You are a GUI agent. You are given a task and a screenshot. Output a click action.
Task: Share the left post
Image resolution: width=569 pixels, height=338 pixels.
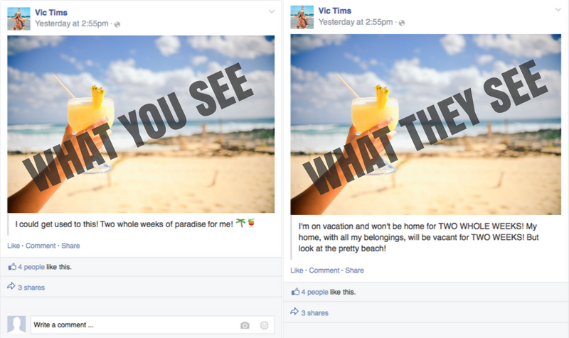(x=70, y=246)
